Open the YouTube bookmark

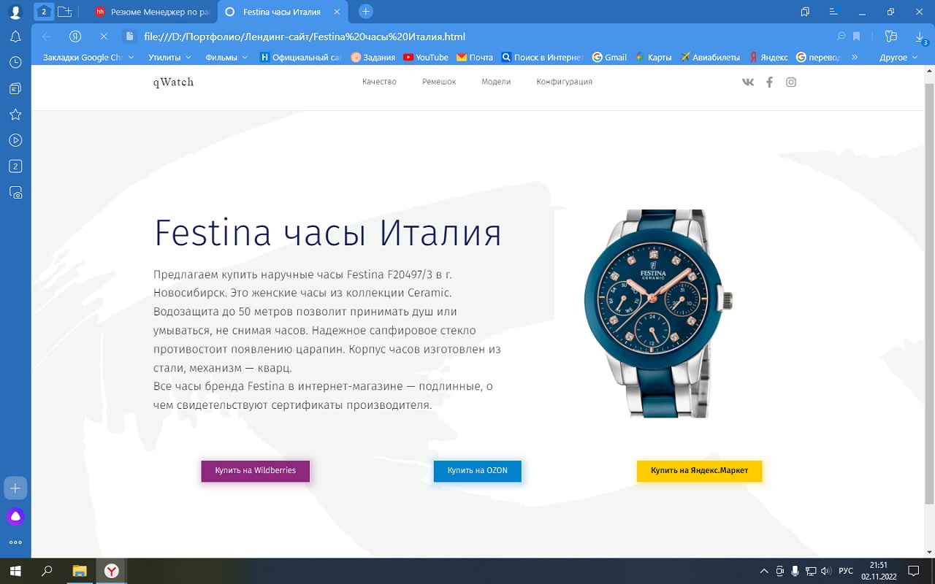[x=426, y=57]
